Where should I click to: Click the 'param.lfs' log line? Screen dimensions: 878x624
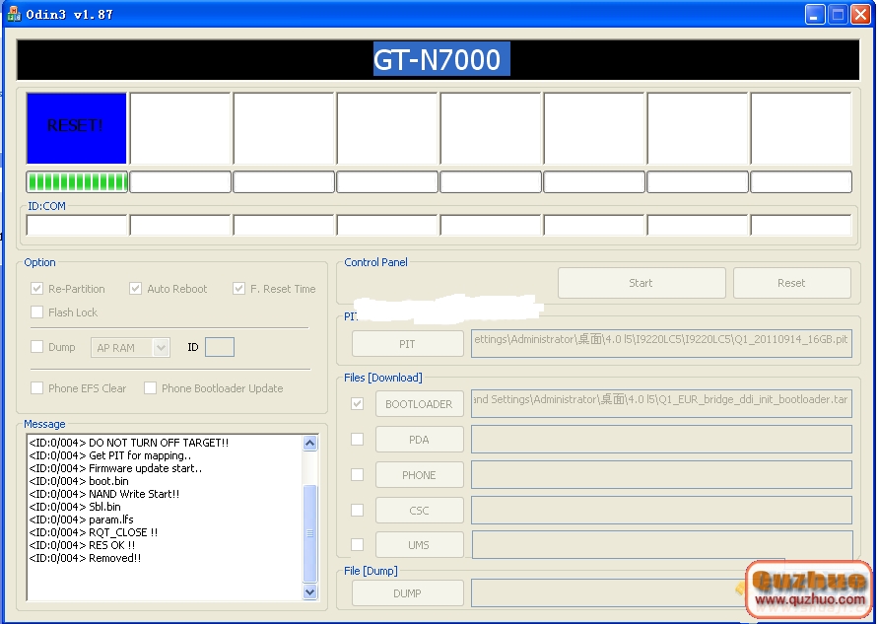click(x=81, y=520)
